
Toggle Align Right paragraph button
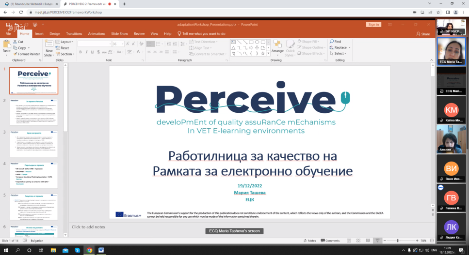click(161, 52)
